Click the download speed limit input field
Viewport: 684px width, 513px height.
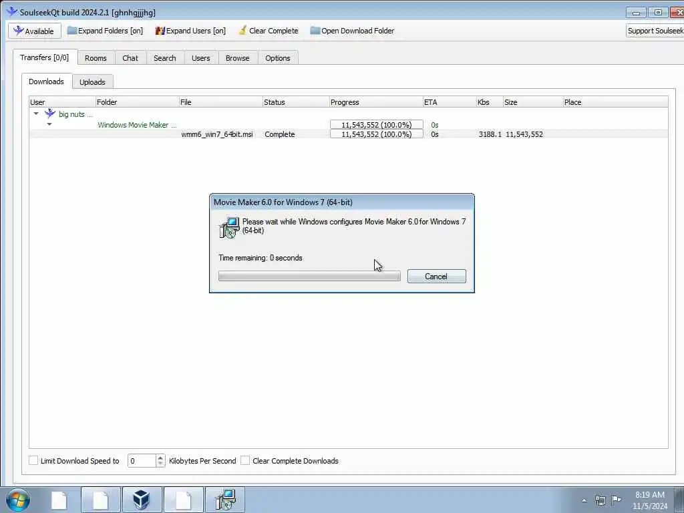pyautogui.click(x=142, y=461)
